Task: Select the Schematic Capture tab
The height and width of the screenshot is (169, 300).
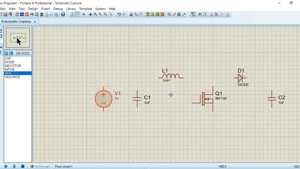Action: tap(16, 22)
